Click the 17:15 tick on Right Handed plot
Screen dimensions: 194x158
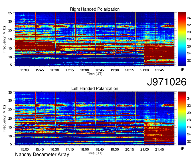pos(70,70)
